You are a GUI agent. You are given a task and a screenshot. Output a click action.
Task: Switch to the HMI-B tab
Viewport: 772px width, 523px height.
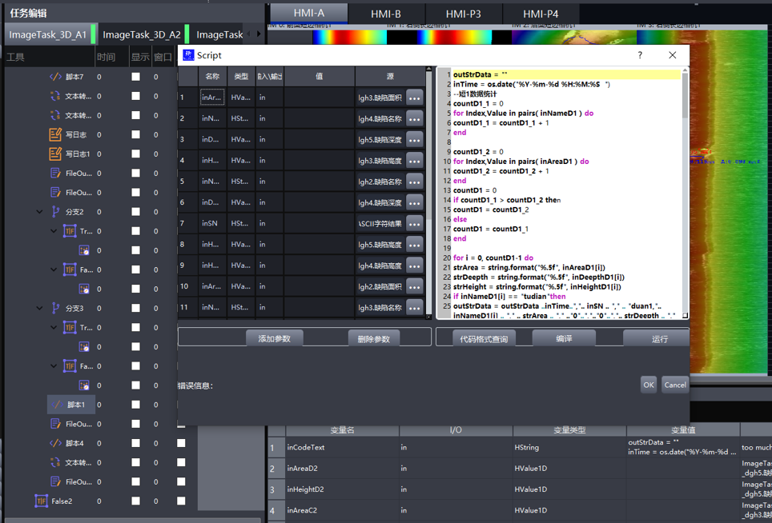point(386,14)
